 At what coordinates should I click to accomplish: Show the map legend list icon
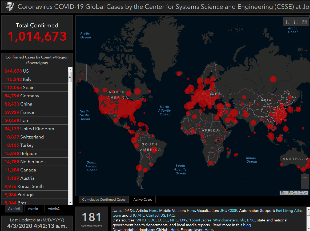tap(296, 22)
